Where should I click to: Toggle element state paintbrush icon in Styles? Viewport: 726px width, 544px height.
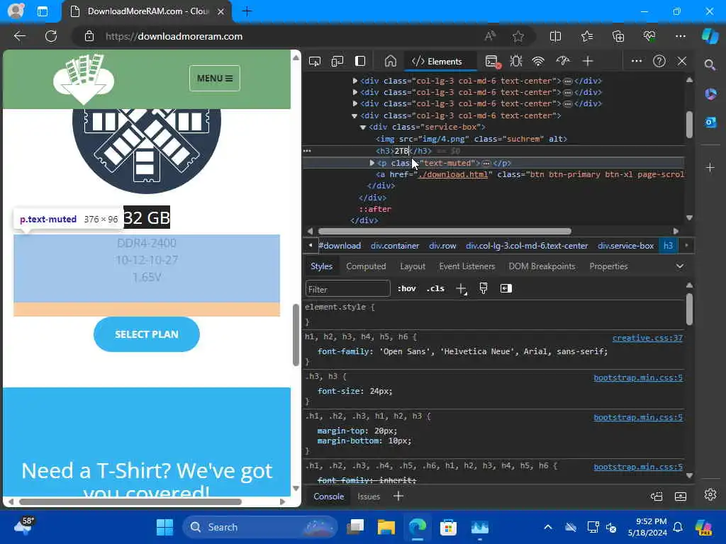point(484,289)
